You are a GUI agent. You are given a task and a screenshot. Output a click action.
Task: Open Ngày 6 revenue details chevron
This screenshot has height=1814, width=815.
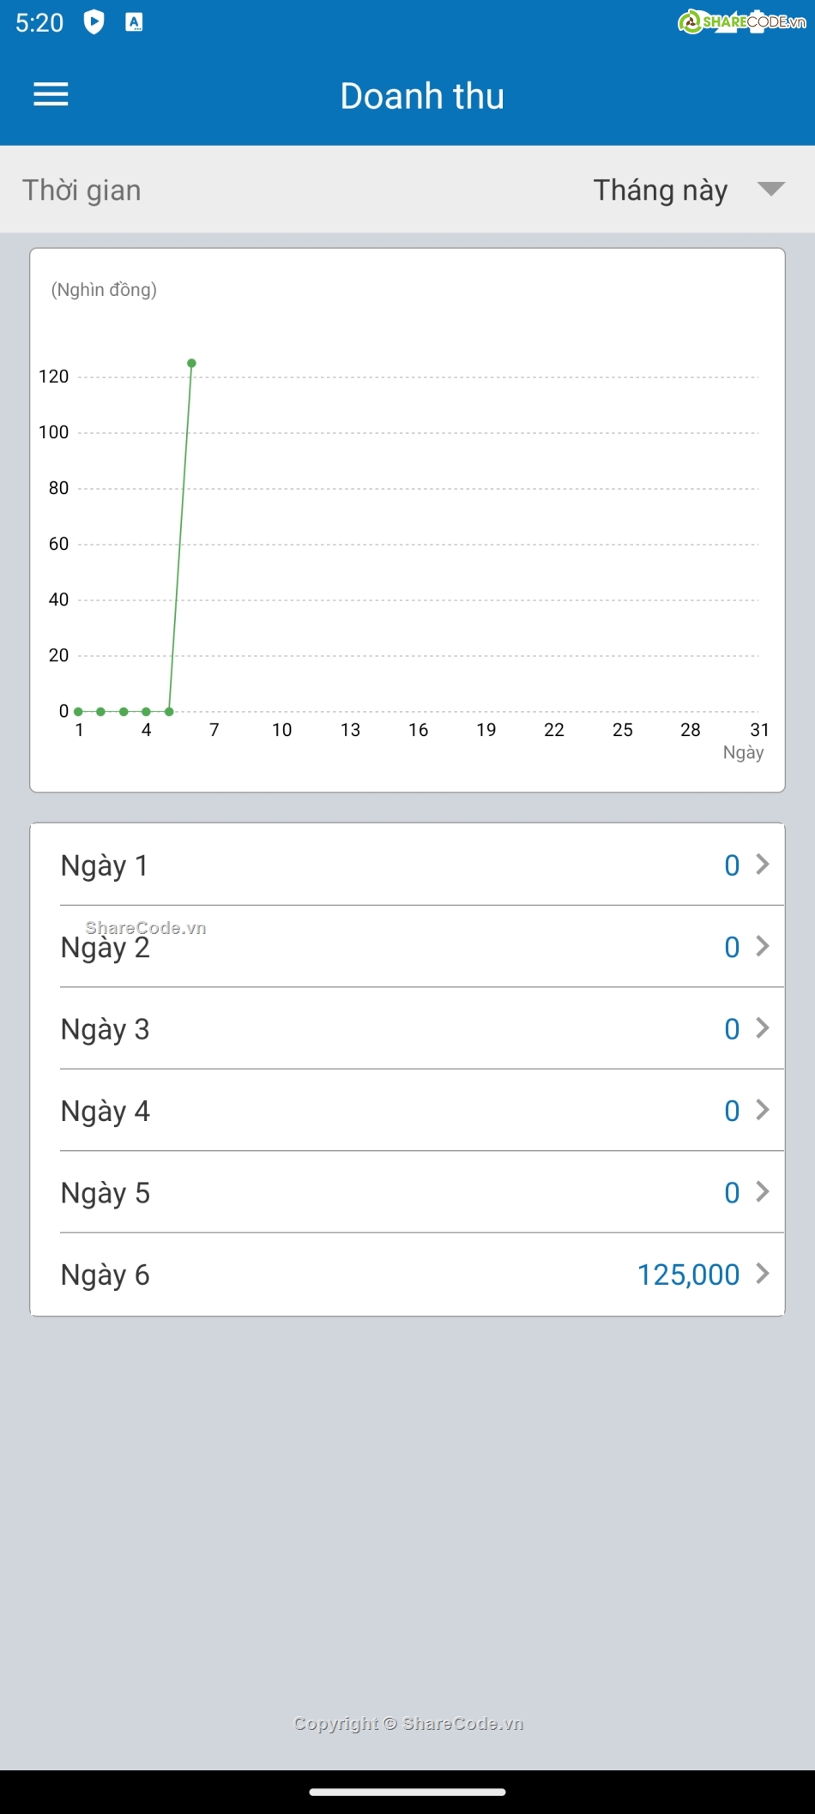pos(762,1274)
